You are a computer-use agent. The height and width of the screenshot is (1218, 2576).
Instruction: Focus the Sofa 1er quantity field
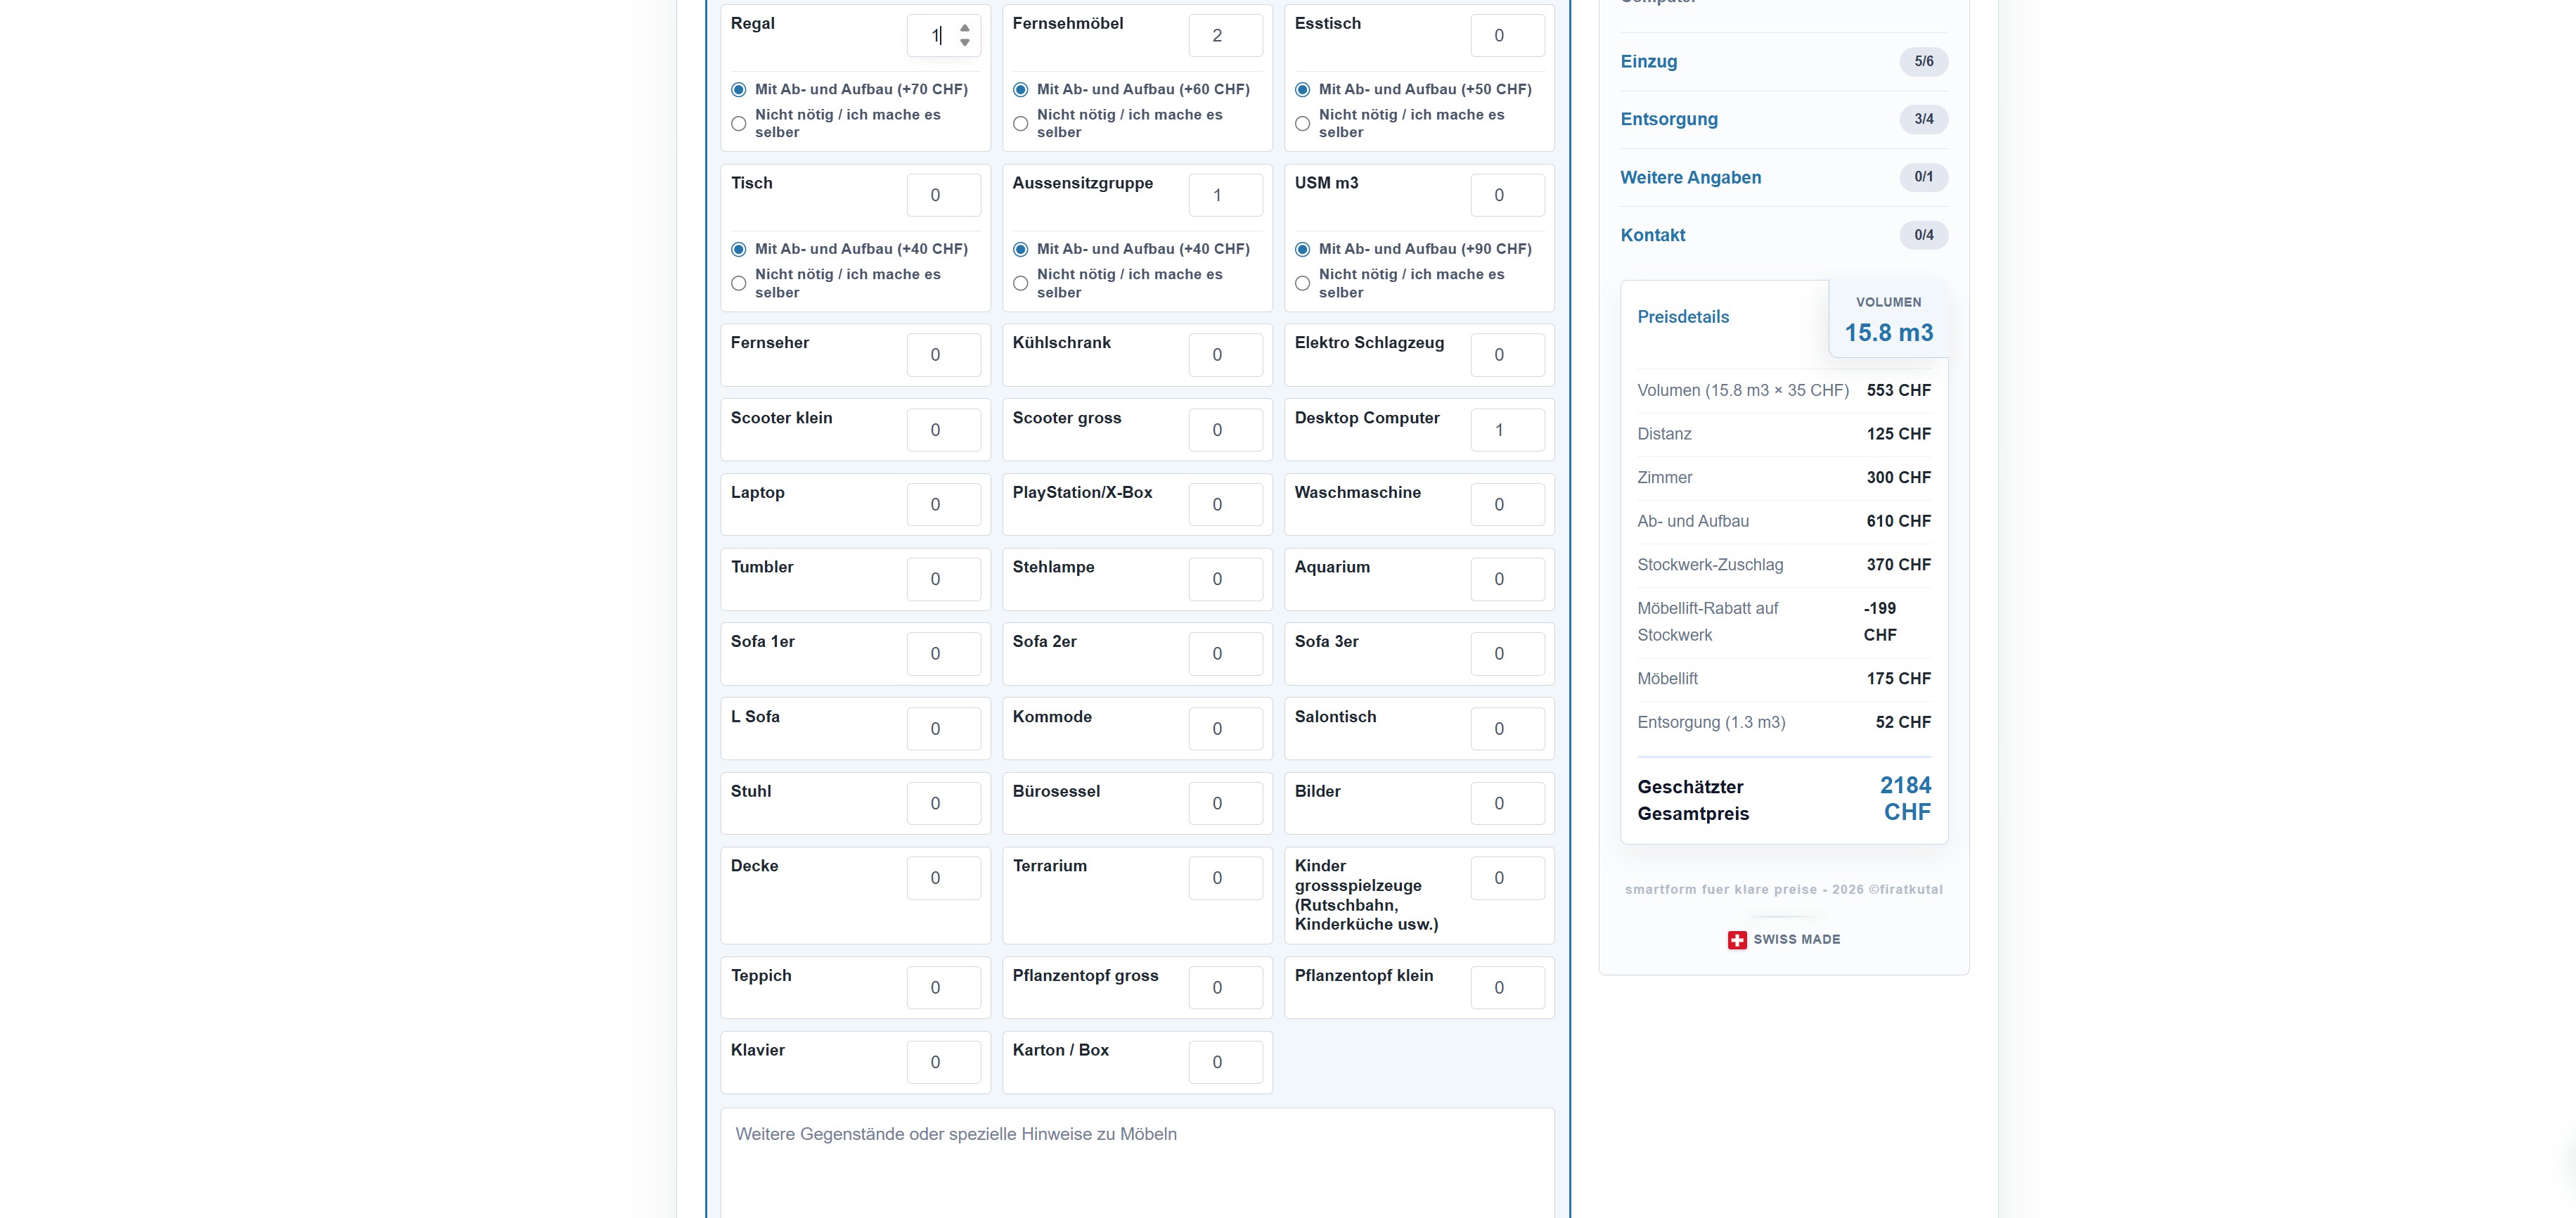pyautogui.click(x=943, y=654)
